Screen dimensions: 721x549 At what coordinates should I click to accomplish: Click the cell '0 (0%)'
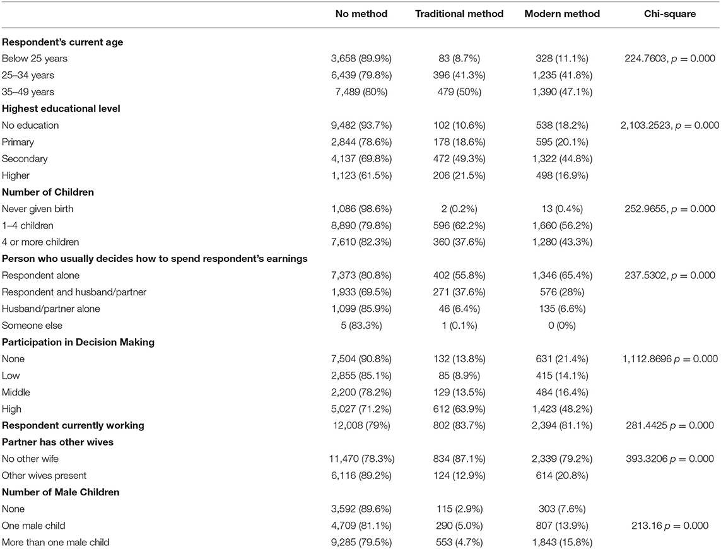pos(563,326)
